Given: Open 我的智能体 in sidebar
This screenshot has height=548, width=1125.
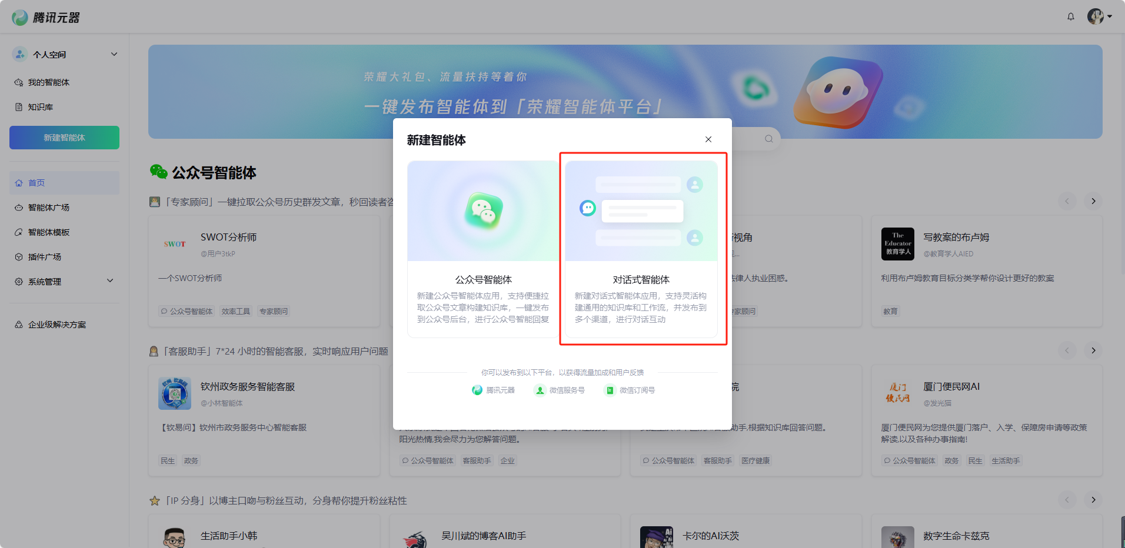Looking at the screenshot, I should point(65,82).
